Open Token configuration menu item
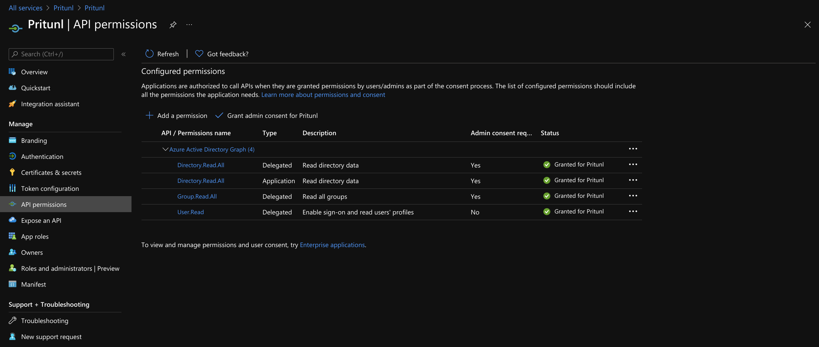Screen dimensions: 819x347 click(x=50, y=188)
